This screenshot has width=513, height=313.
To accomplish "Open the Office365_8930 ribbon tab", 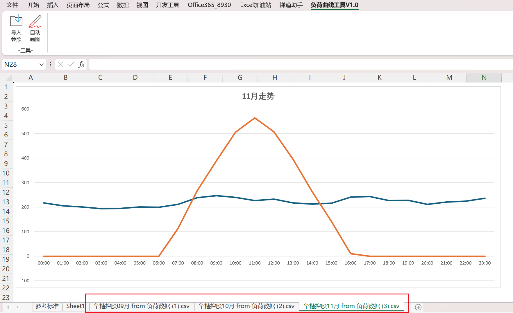I will (209, 5).
